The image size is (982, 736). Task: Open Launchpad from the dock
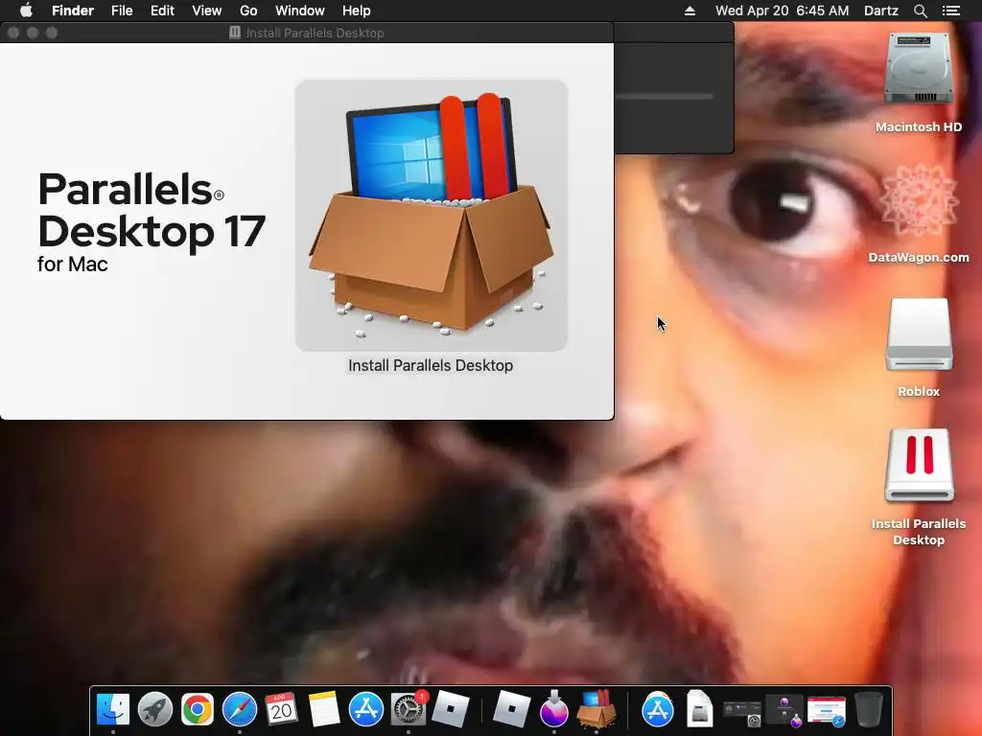coord(154,710)
